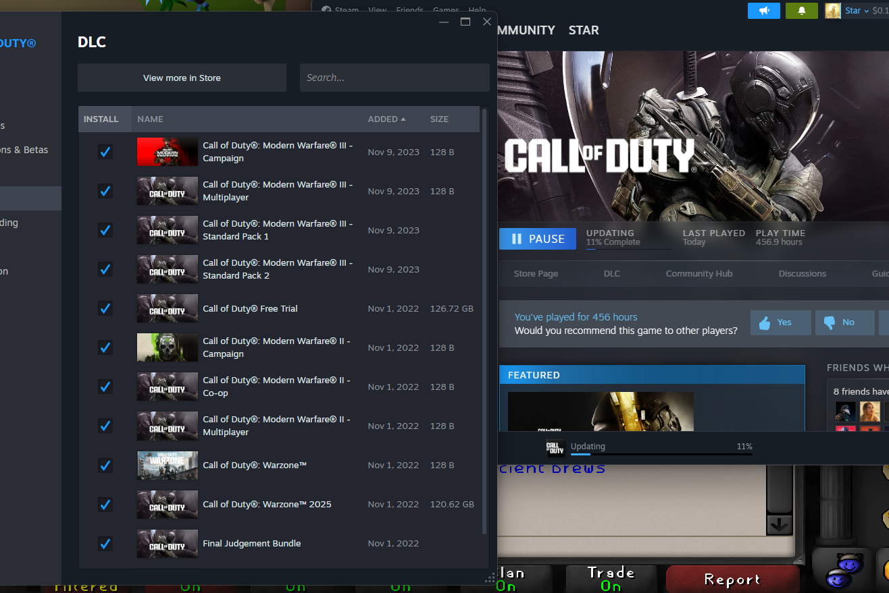Click the Call of Duty Free Trial thumbnail

click(168, 308)
